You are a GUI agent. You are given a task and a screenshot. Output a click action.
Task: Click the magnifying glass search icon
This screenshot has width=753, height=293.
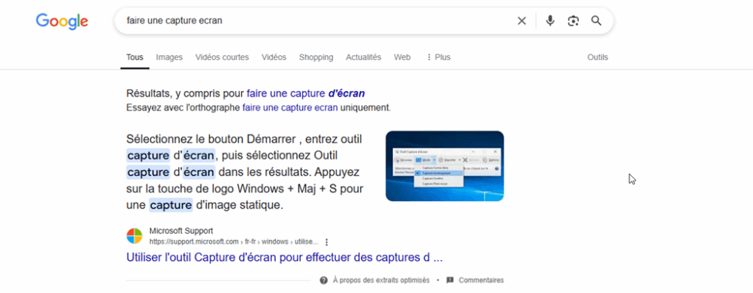point(596,21)
